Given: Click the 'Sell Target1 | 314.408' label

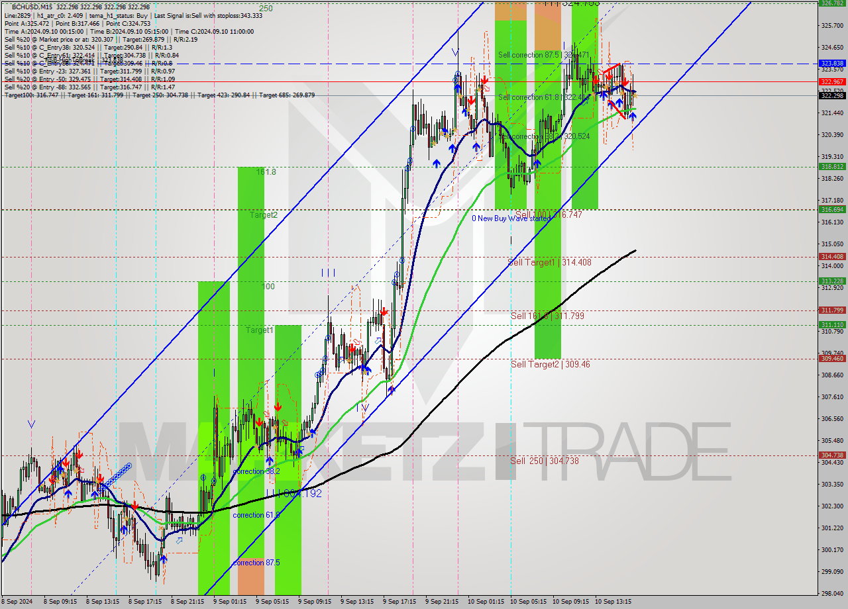Looking at the screenshot, I should (x=549, y=262).
